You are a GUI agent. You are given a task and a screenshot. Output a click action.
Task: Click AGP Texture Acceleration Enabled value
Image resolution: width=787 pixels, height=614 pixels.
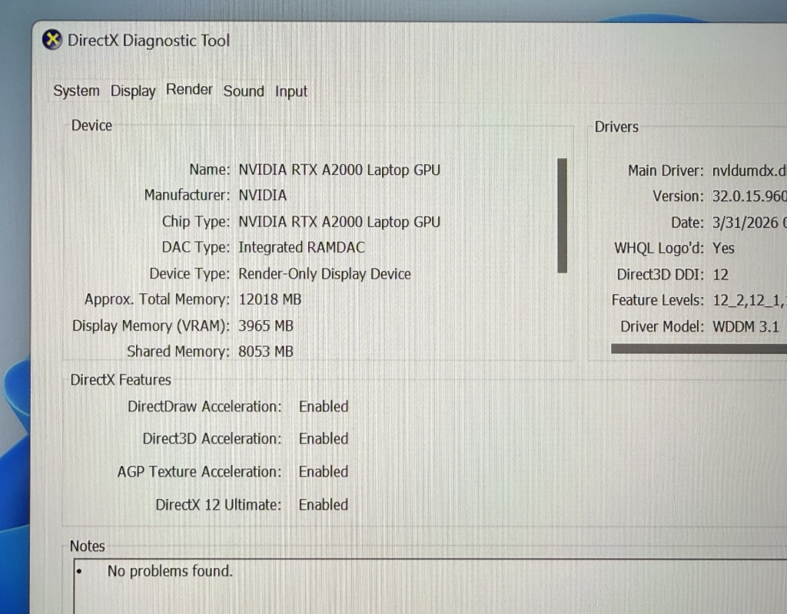pos(324,472)
